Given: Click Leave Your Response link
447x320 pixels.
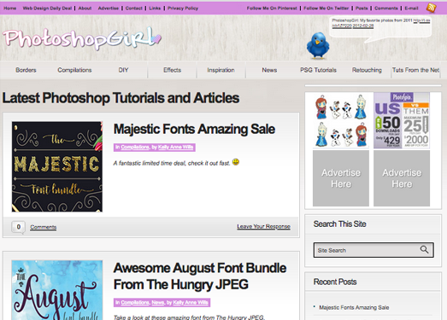Looking at the screenshot, I should pyautogui.click(x=264, y=227).
